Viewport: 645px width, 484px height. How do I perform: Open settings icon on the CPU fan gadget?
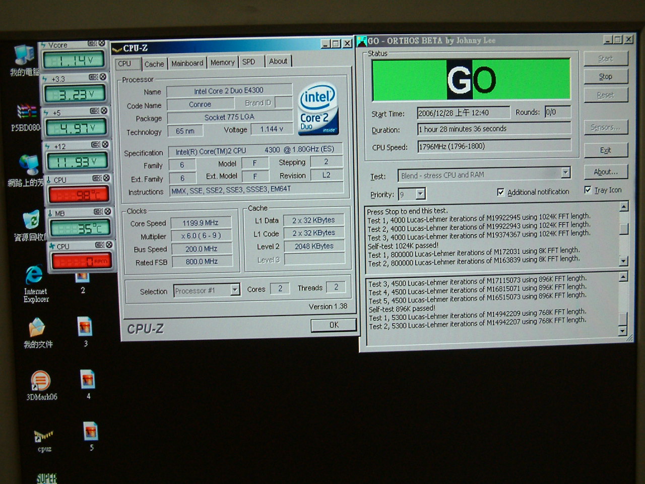[99, 245]
